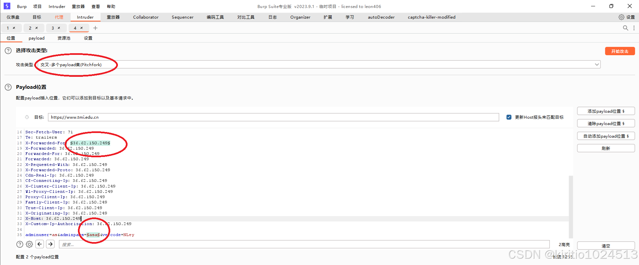Click the target icon left of 目标
Image resolution: width=639 pixels, height=265 pixels.
(27, 117)
